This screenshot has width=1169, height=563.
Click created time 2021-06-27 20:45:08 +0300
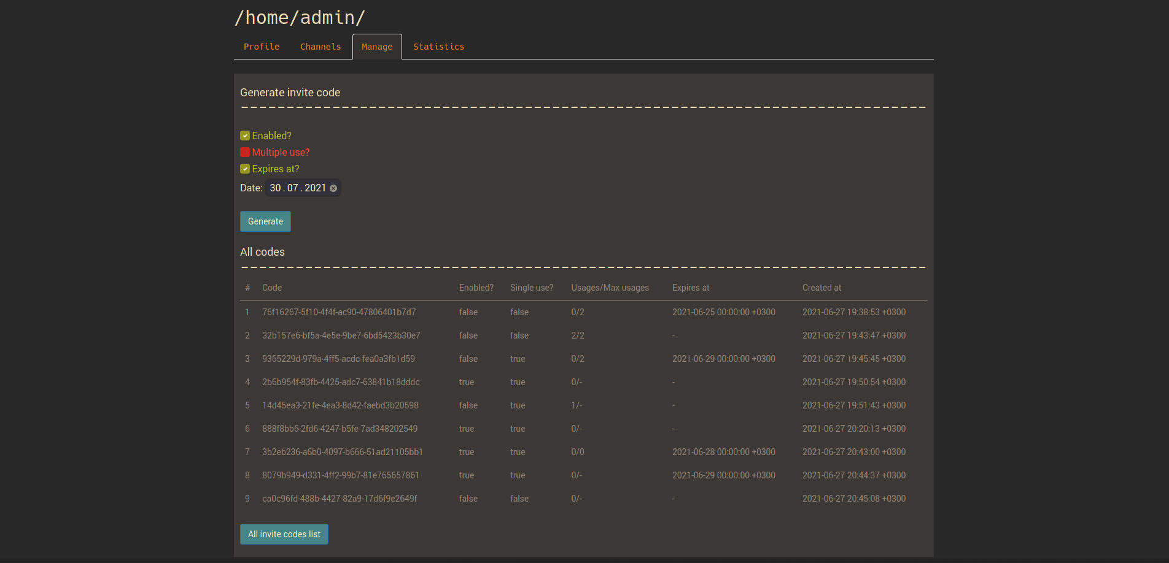(x=854, y=499)
